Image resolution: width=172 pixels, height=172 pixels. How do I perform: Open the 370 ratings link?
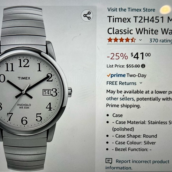tap(161, 41)
